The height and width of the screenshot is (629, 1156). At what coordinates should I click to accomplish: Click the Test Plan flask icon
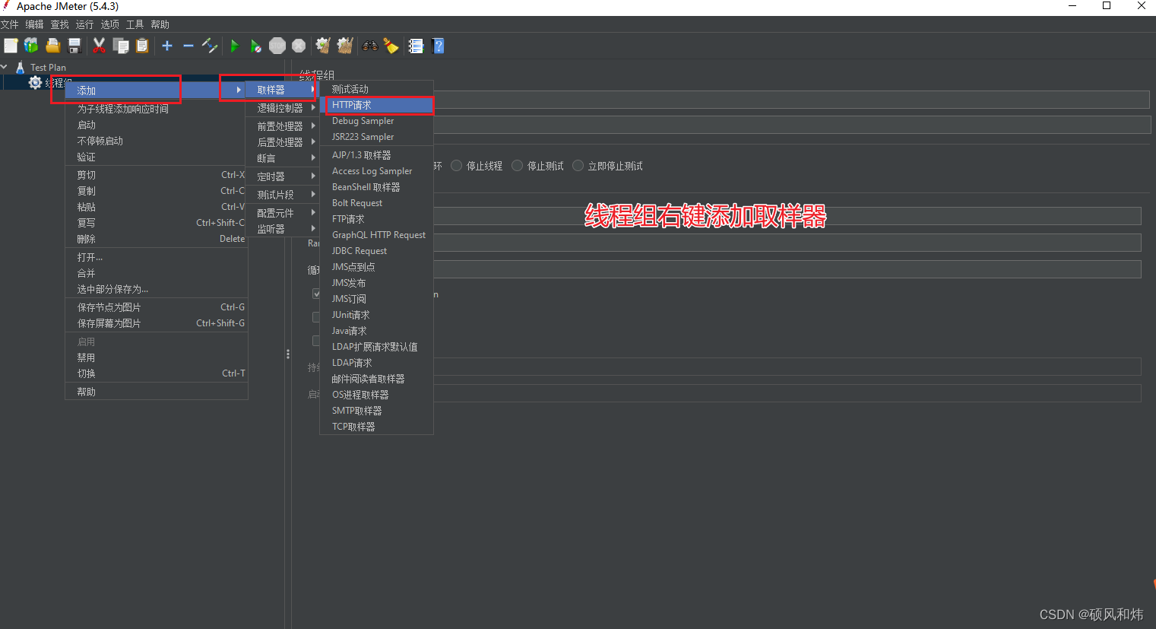tap(20, 67)
